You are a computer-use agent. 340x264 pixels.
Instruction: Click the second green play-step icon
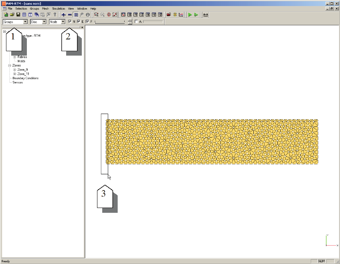[196, 15]
